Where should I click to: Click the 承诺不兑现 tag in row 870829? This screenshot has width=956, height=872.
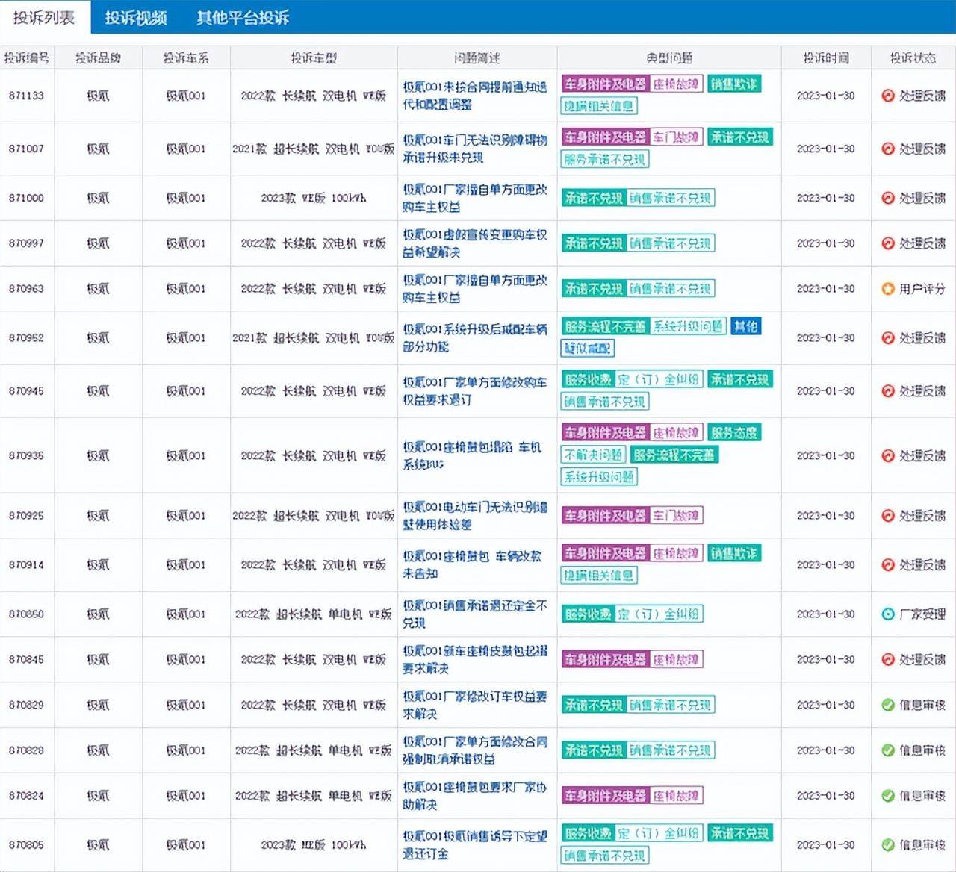pyautogui.click(x=594, y=705)
